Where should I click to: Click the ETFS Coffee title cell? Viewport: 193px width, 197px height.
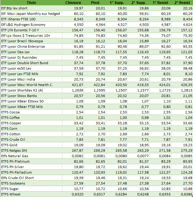tap(31, 118)
